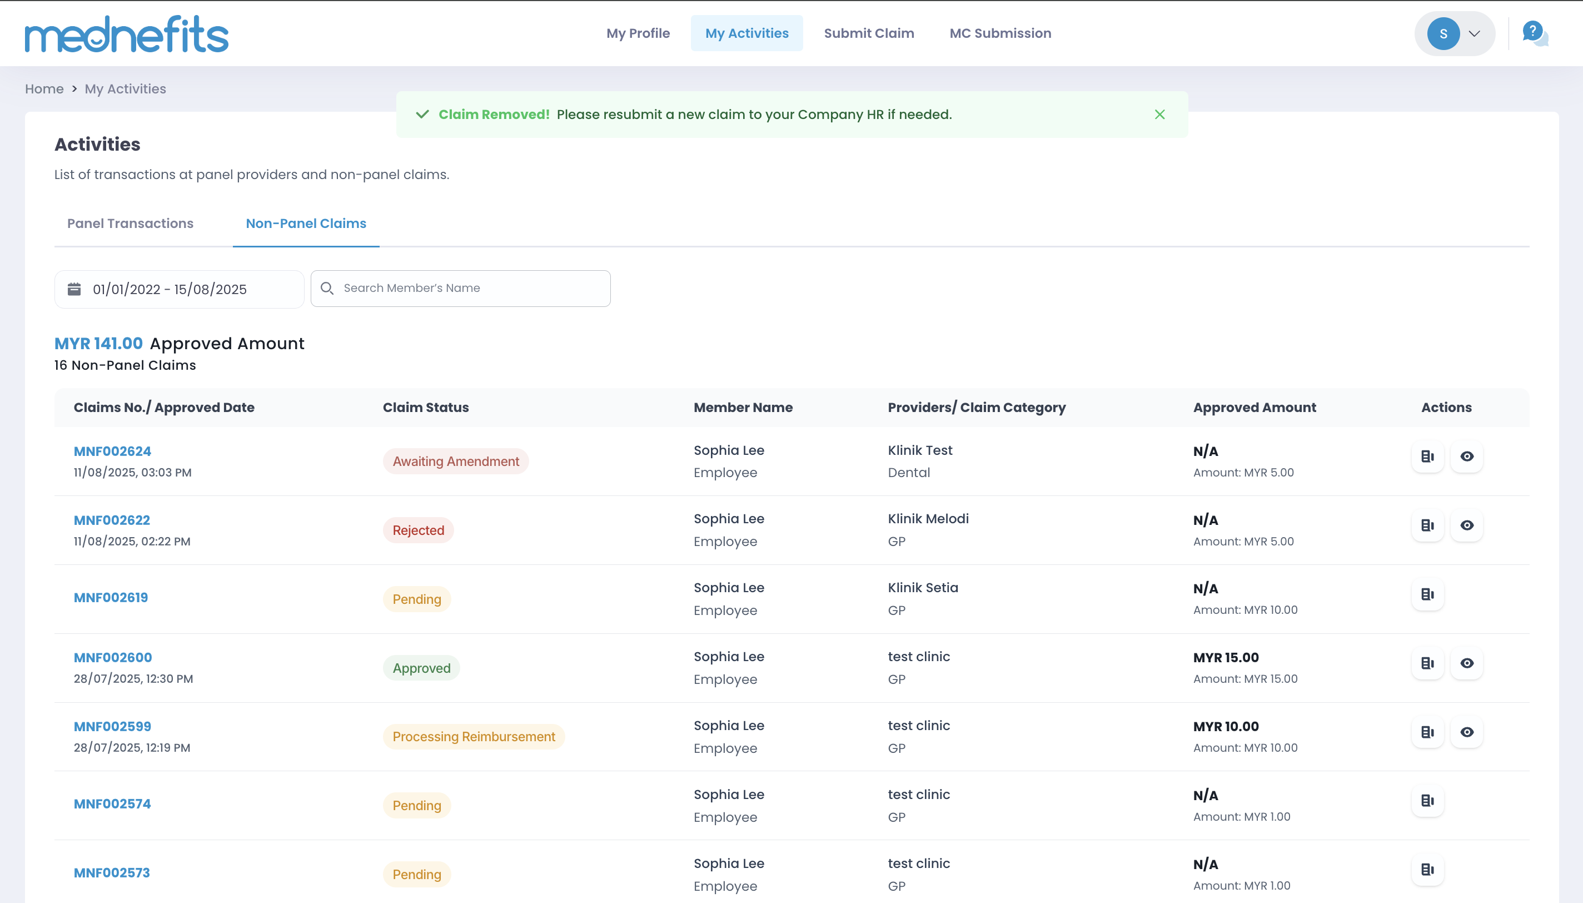The height and width of the screenshot is (903, 1583).
Task: Open receipt details icon for MNF002574
Action: point(1427,801)
